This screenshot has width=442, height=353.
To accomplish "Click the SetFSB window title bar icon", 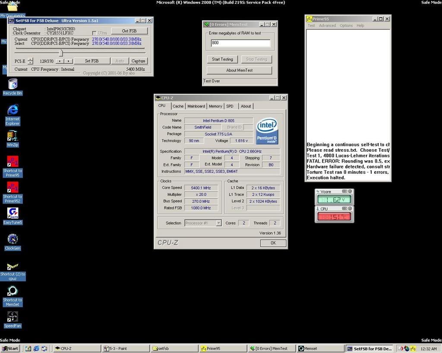I will (x=11, y=21).
